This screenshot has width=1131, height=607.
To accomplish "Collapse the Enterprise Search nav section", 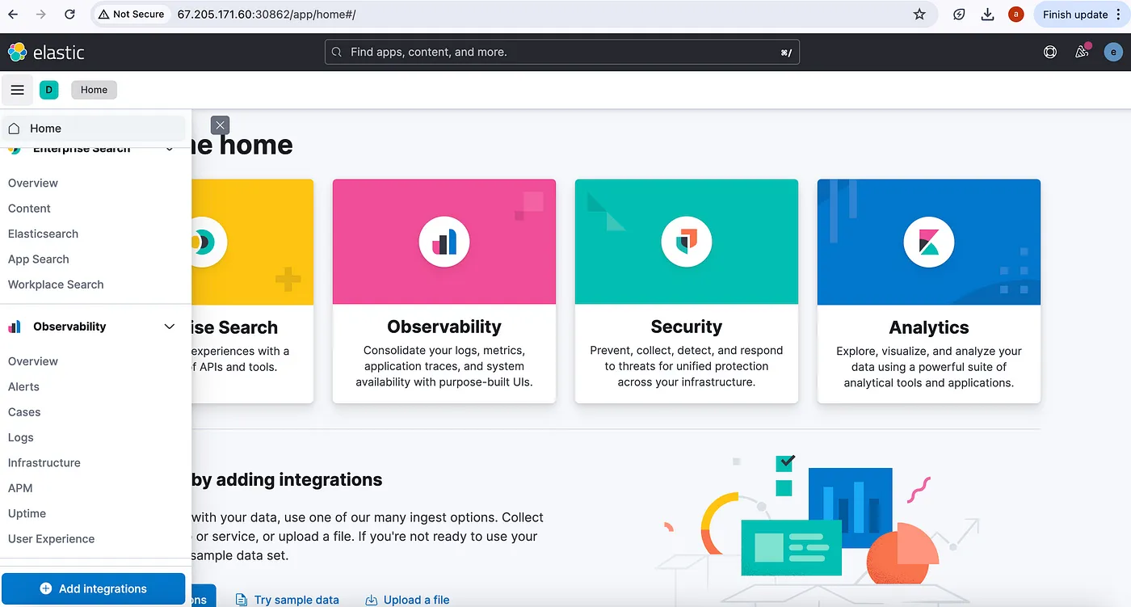I will [170, 150].
